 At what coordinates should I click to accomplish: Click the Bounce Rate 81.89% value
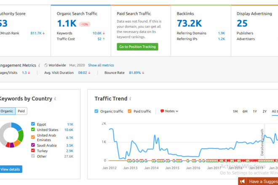135,73
